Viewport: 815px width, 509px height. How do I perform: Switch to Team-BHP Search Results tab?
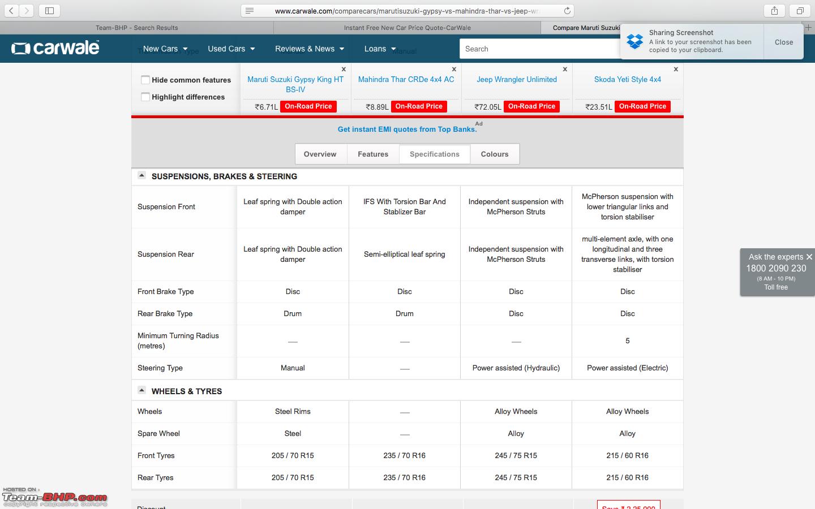(137, 27)
